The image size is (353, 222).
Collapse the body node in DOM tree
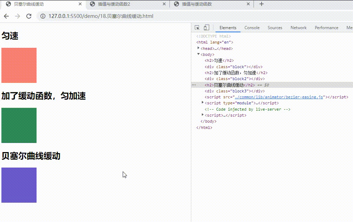click(x=198, y=54)
